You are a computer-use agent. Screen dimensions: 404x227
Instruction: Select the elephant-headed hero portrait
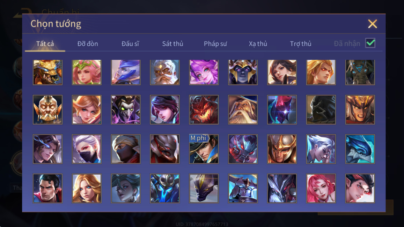point(360,72)
